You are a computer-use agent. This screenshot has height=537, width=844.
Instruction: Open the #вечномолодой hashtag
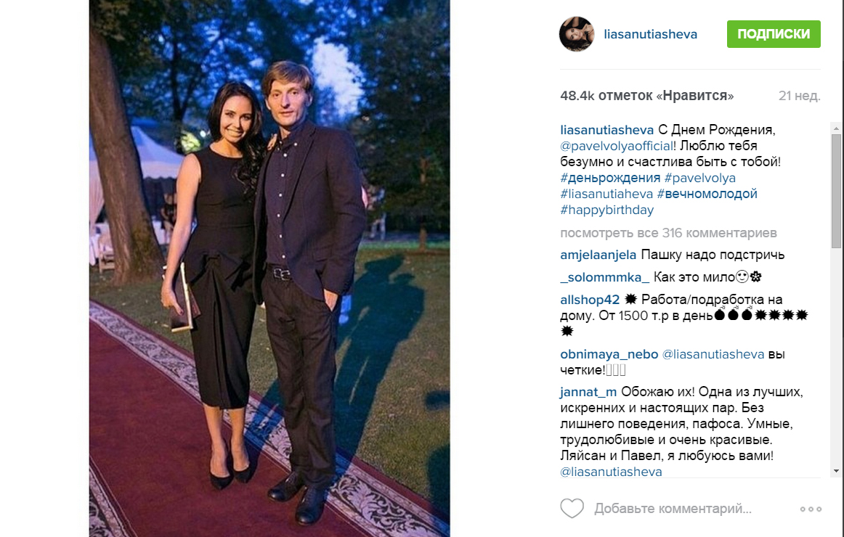point(707,194)
